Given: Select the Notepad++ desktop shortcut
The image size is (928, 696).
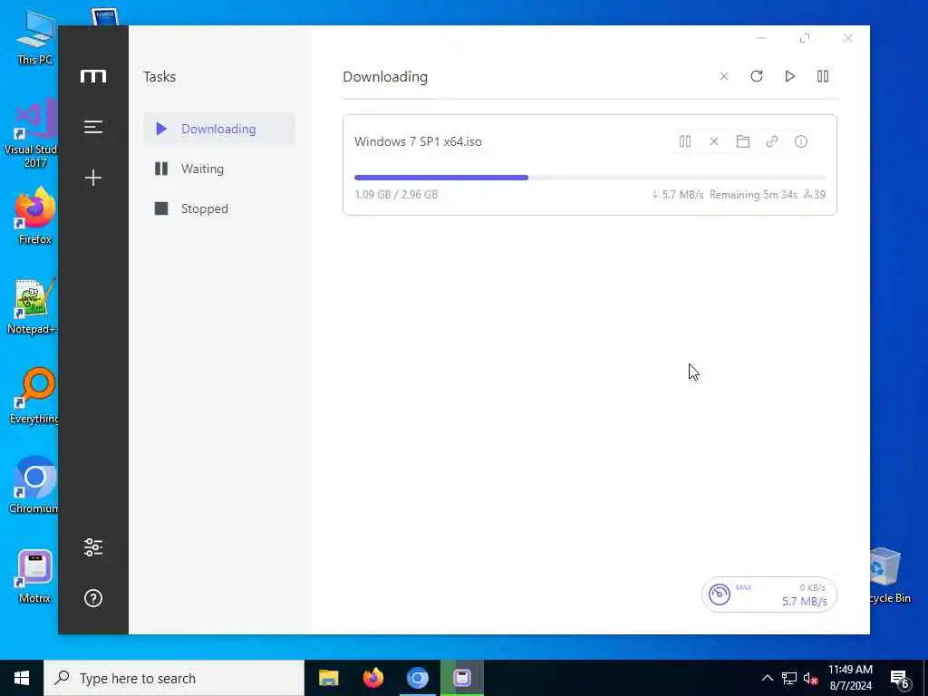Looking at the screenshot, I should pyautogui.click(x=33, y=306).
